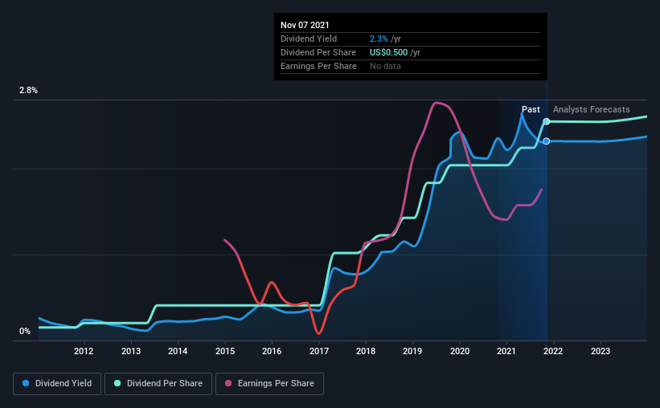Click the 0% y-axis label
The image size is (660, 408).
[25, 332]
